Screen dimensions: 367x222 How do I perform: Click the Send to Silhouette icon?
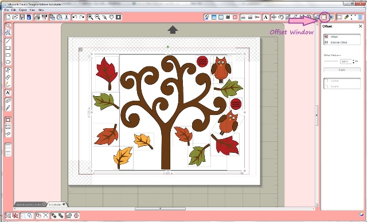[45, 17]
